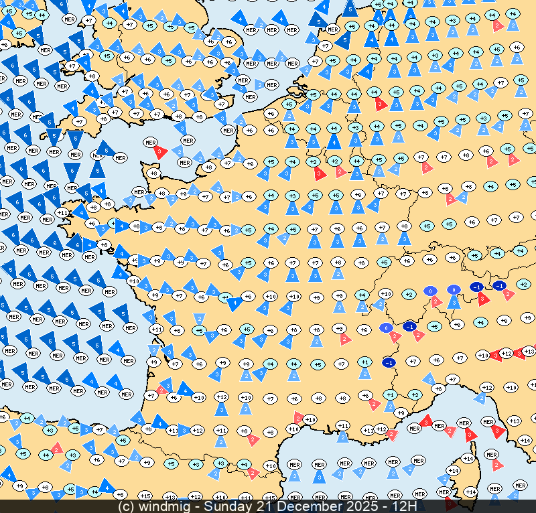Image resolution: width=536 pixels, height=513 pixels.
Task: Select the +10 label on the Atlantic coast
Action: tap(133, 281)
